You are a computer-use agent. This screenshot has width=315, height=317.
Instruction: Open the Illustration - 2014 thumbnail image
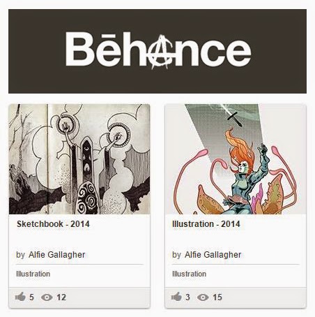tap(236, 159)
